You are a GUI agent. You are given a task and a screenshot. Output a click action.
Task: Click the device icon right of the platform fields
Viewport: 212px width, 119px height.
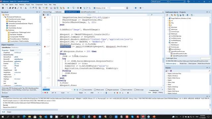(127, 8)
